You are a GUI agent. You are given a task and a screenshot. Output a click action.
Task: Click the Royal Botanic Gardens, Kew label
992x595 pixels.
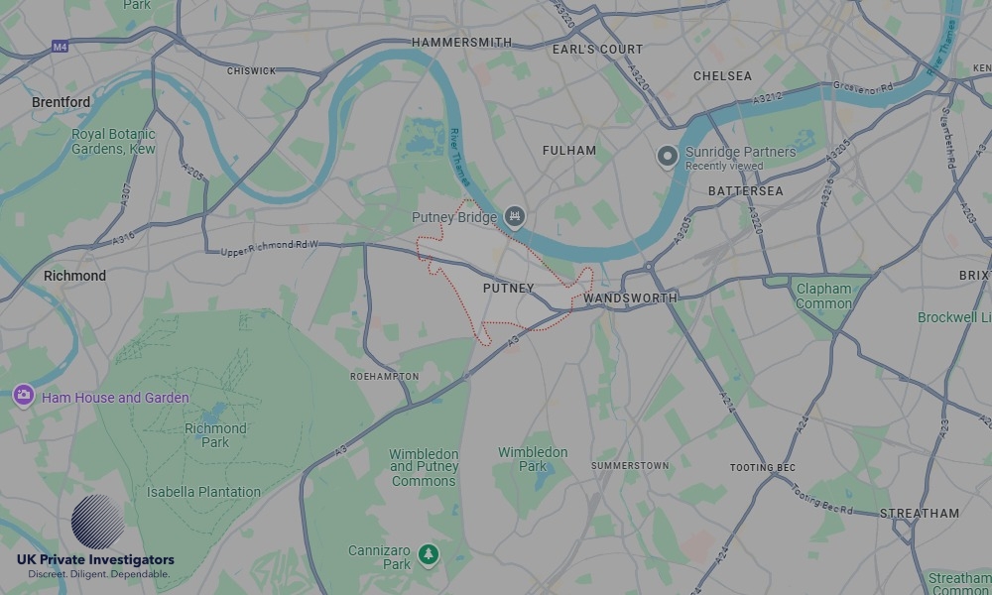click(113, 142)
